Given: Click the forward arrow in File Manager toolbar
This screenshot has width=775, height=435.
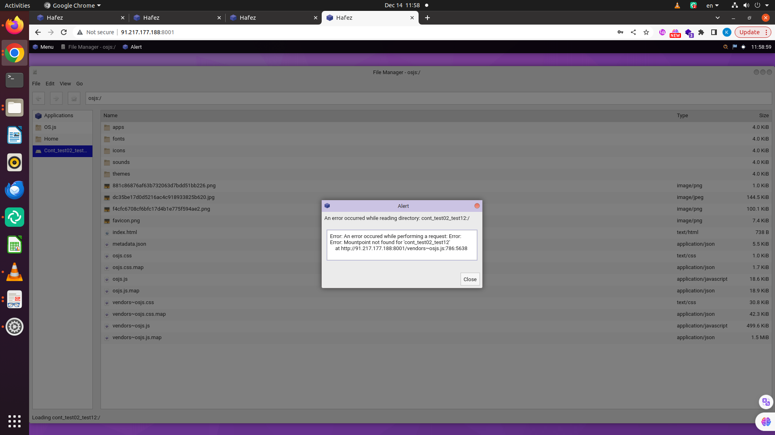Looking at the screenshot, I should 56,98.
